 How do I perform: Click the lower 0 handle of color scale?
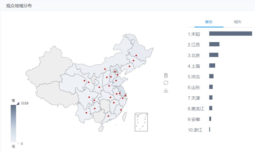(x=18, y=144)
